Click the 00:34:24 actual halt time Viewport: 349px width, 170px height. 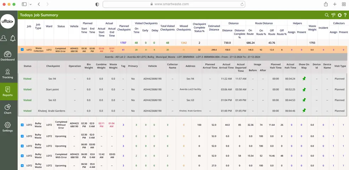point(290,79)
